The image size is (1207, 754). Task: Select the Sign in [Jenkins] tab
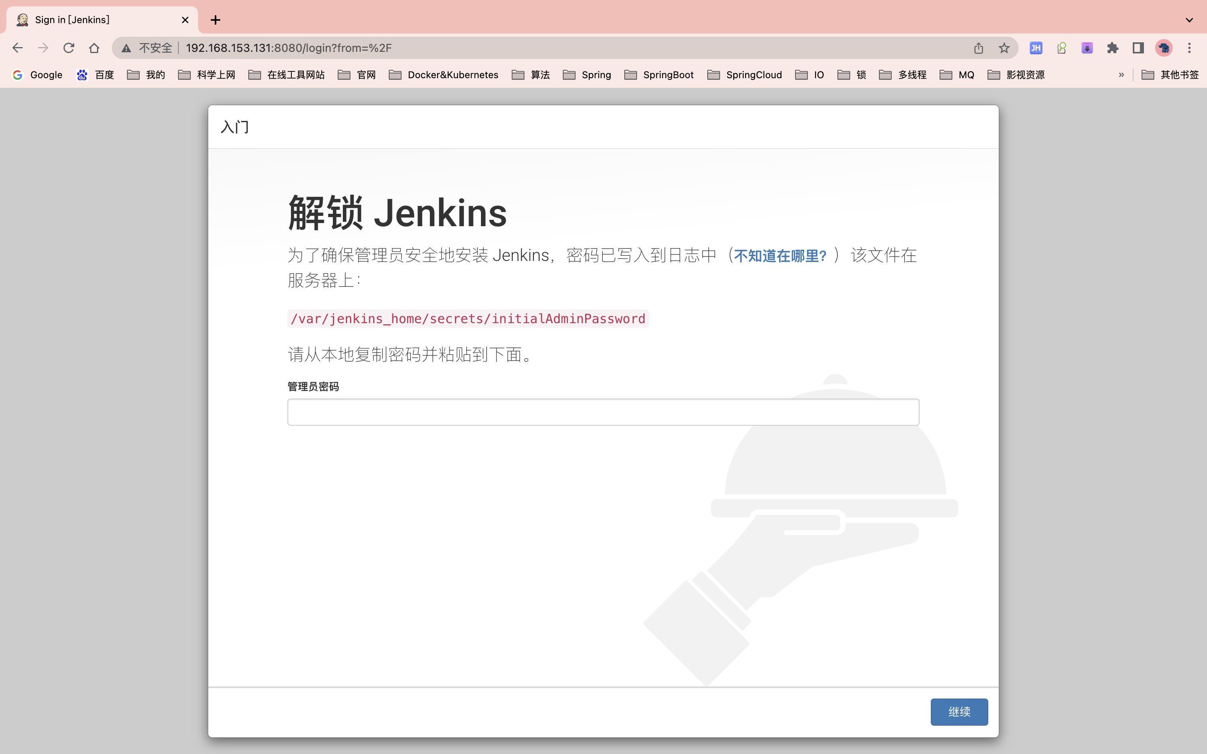[72, 20]
